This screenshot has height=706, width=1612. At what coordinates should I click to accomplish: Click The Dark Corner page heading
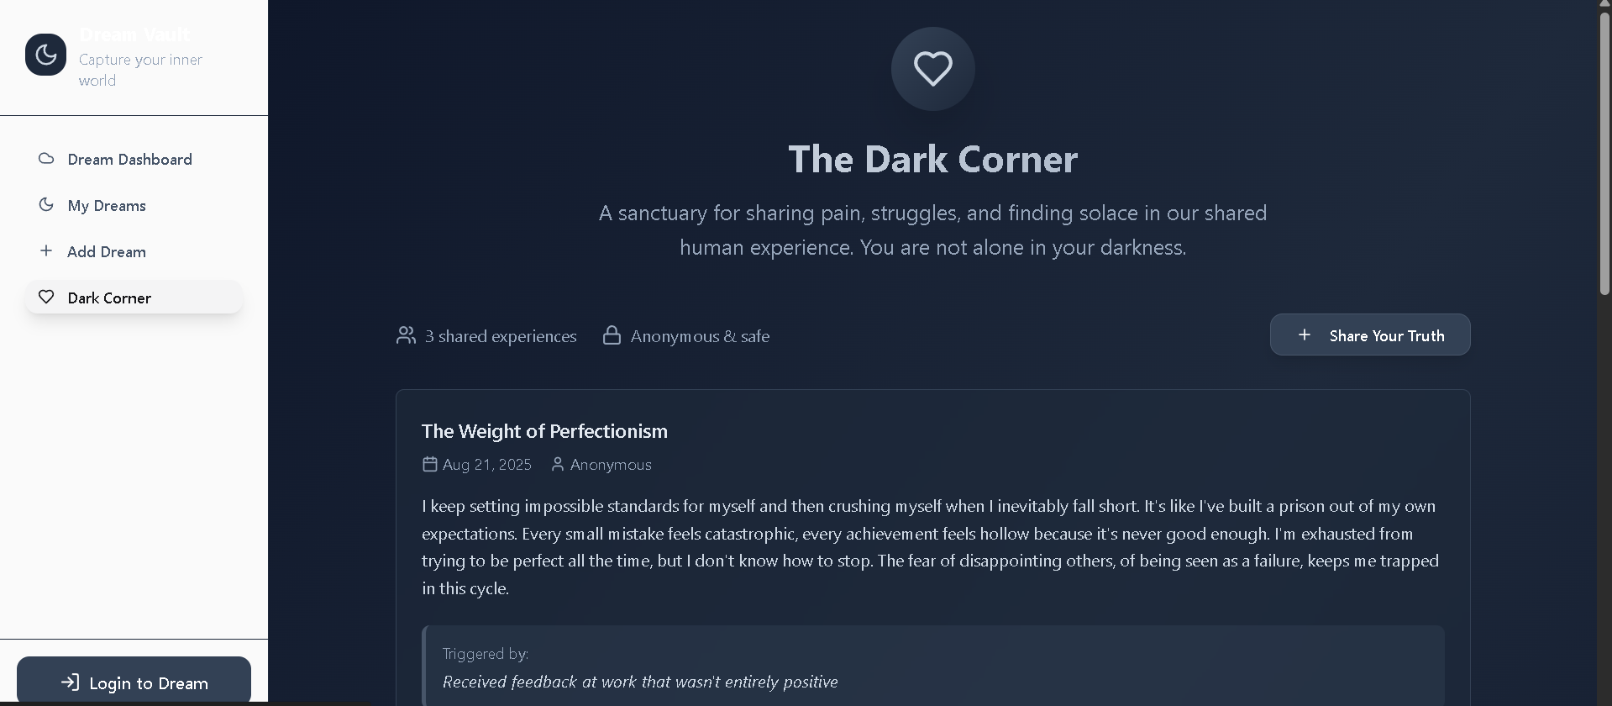932,159
